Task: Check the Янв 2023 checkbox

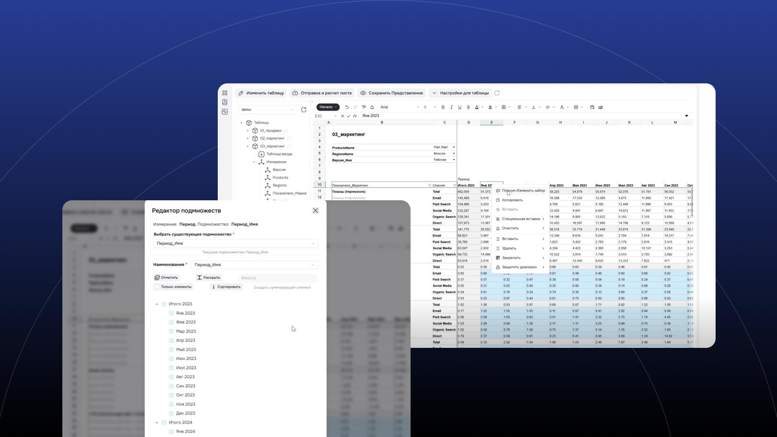Action: 171,313
